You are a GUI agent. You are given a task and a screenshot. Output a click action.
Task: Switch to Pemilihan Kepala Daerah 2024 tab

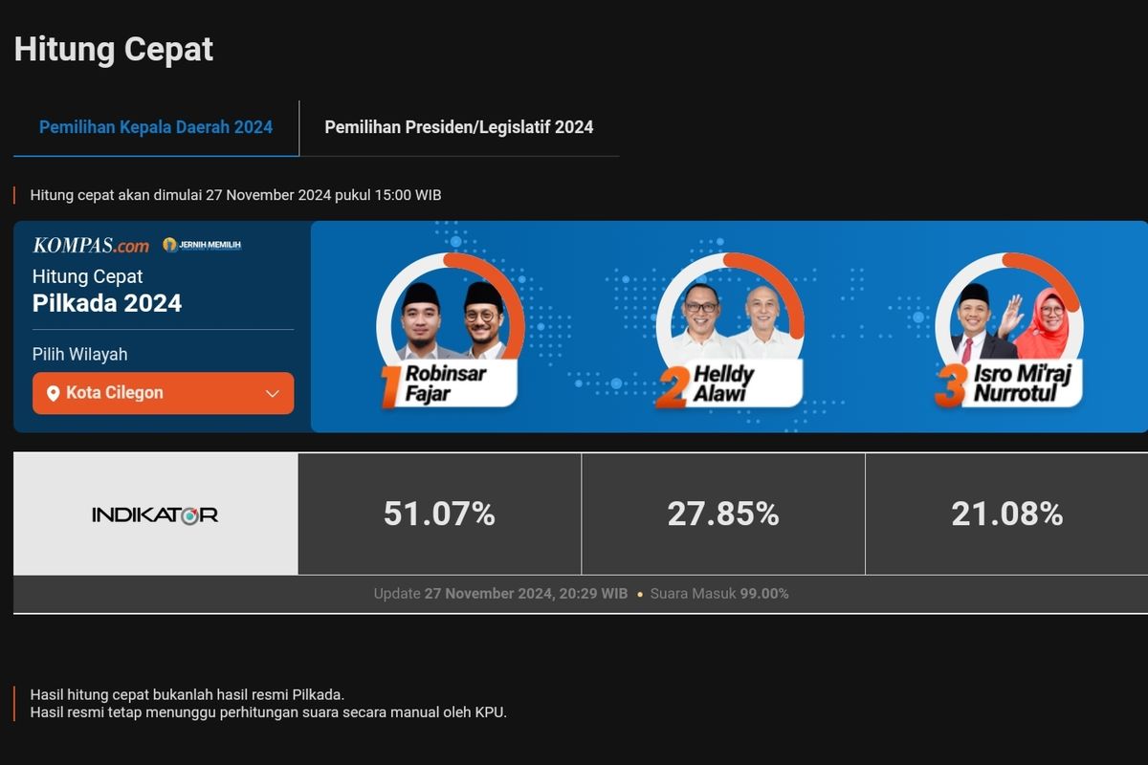pos(156,127)
